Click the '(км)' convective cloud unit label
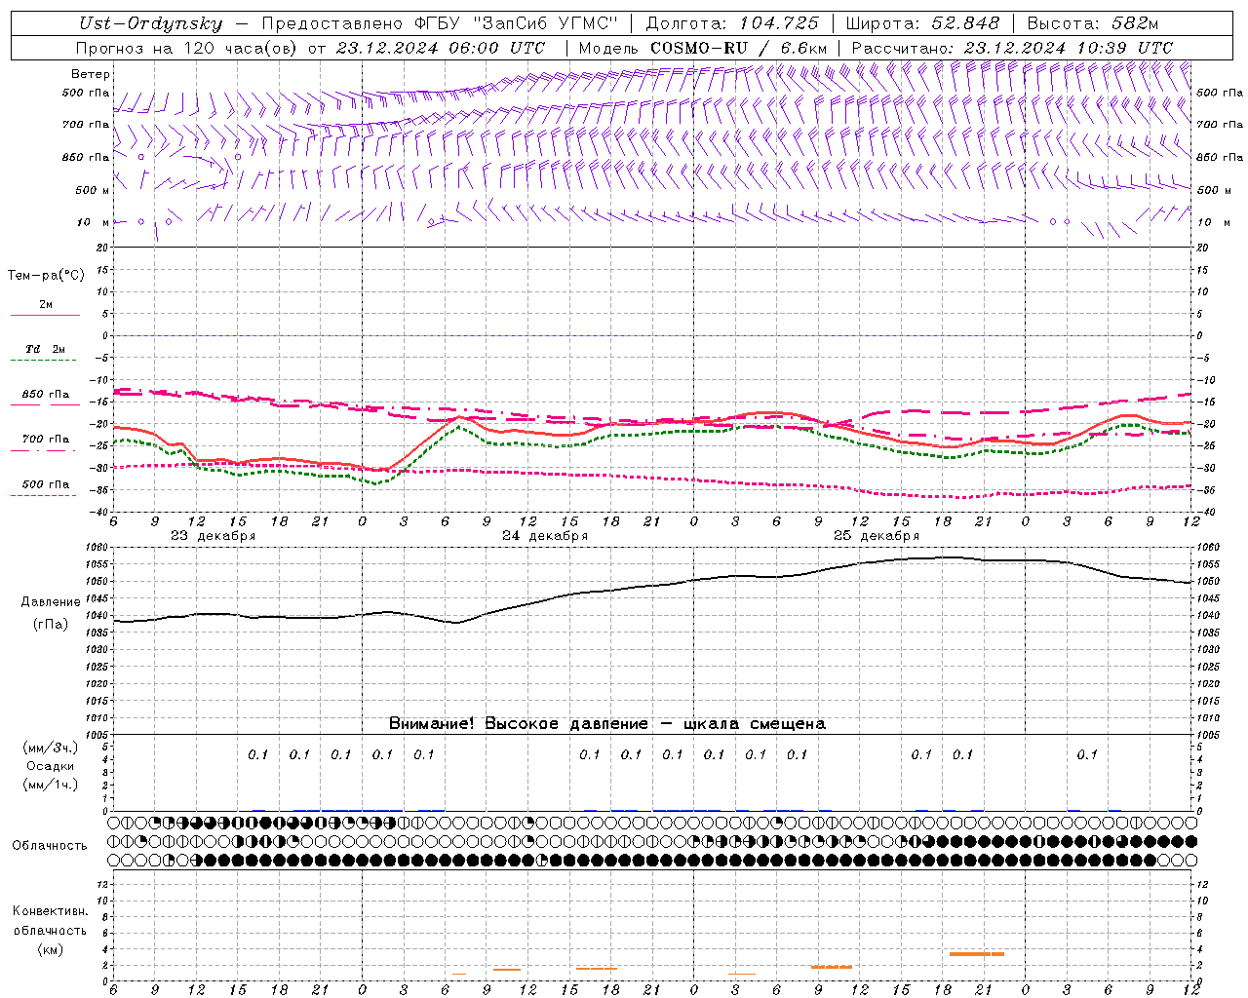Viewport: 1248px width, 998px height. tap(50, 949)
